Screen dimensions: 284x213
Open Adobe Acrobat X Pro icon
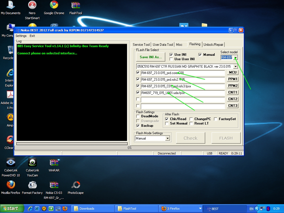(x=7, y=100)
